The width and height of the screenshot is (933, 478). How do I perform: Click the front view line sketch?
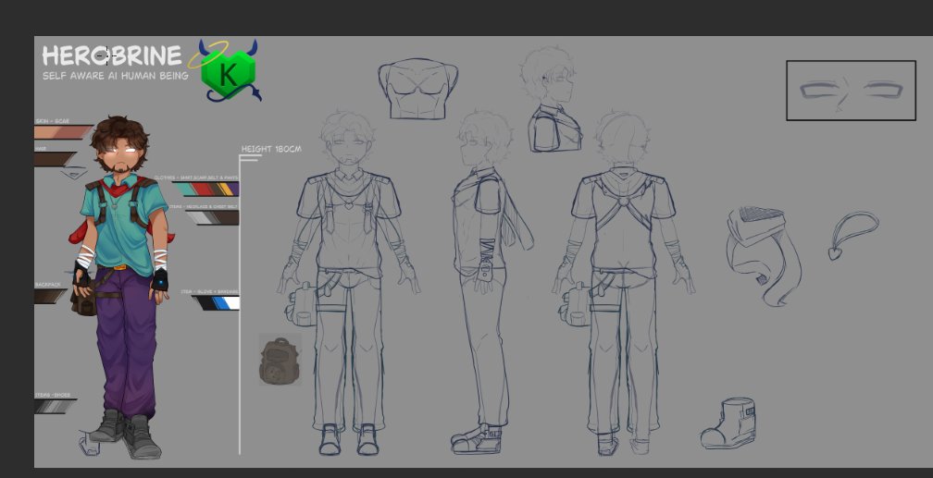coord(349,284)
